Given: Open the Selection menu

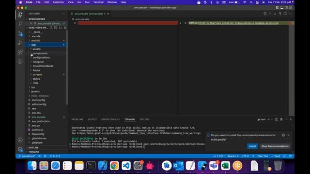Looking at the screenshot, I should [58, 2].
